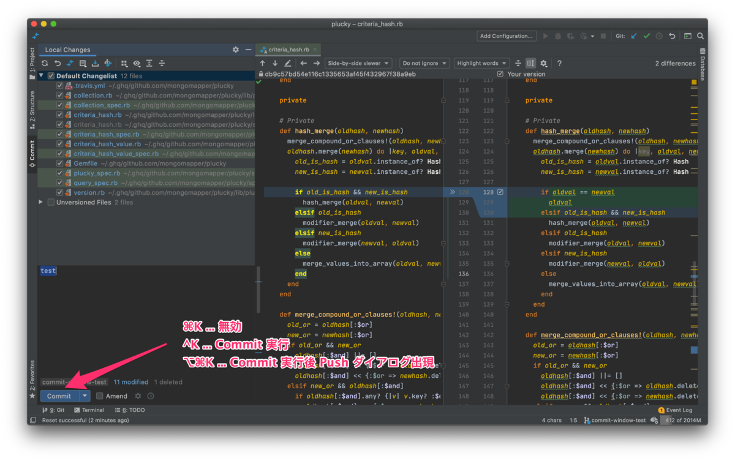Hide the Local Changes panel with minus icon
735x461 pixels.
248,50
